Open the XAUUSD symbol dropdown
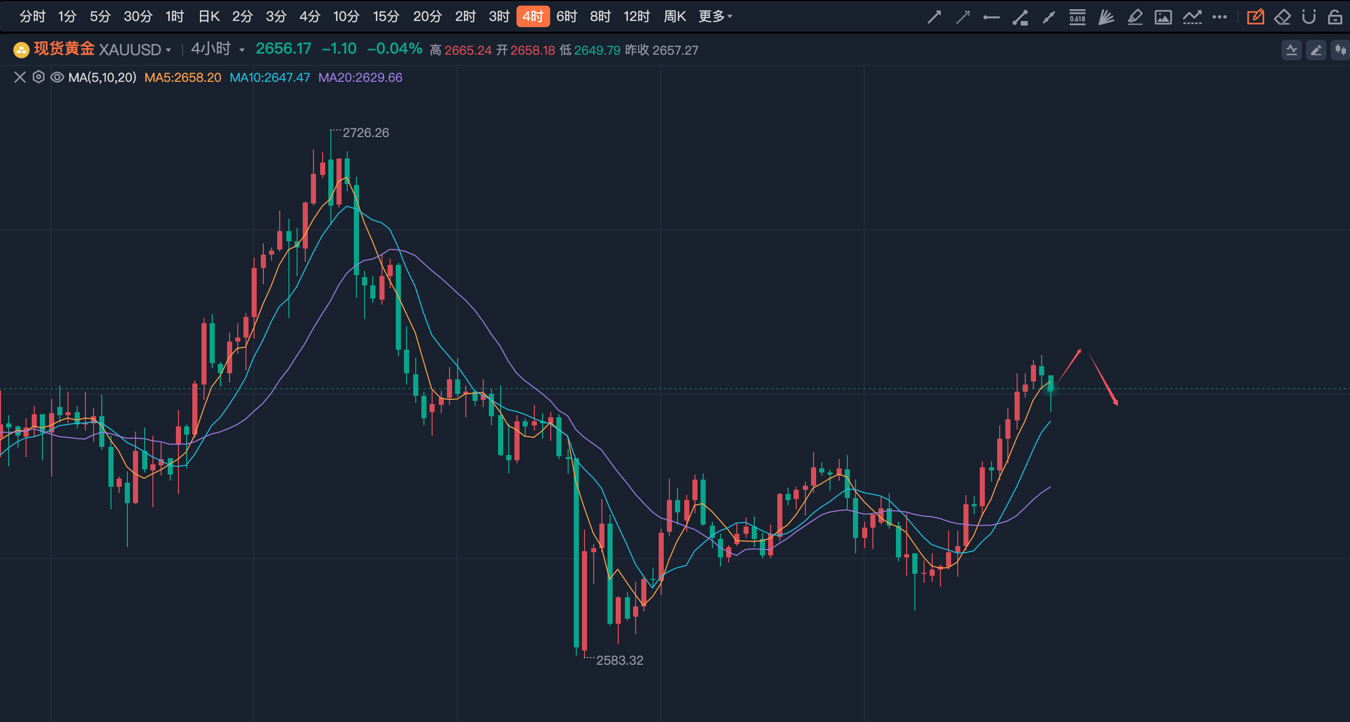 click(x=135, y=50)
